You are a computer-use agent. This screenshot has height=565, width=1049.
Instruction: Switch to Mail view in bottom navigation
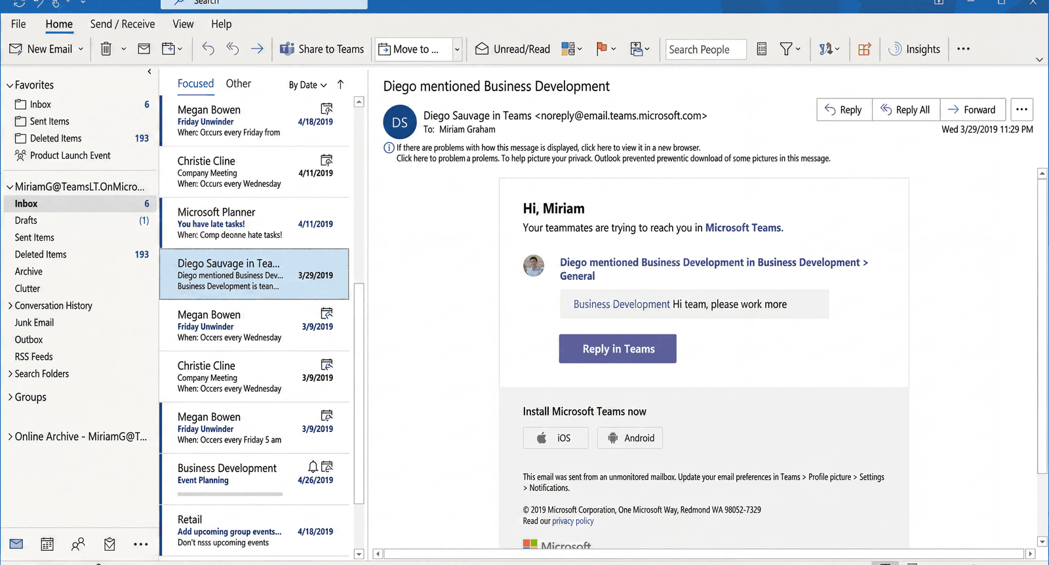(16, 544)
